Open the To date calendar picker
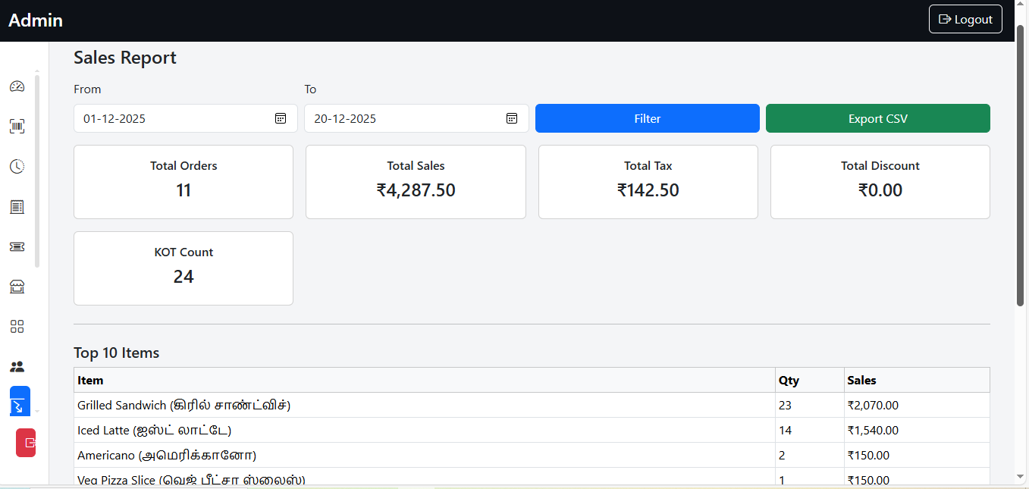This screenshot has width=1029, height=489. click(511, 118)
